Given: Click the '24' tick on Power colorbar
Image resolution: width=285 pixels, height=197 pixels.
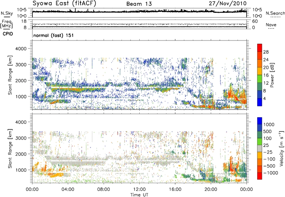Looking at the screenshot, I should (266, 60).
